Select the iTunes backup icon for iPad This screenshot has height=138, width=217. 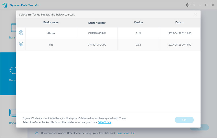(x=21, y=44)
